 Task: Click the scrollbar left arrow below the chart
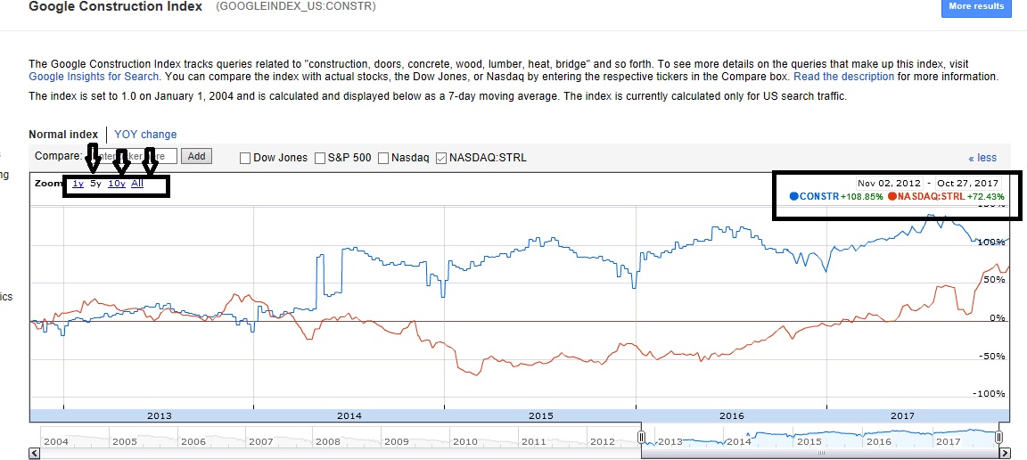pyautogui.click(x=34, y=453)
